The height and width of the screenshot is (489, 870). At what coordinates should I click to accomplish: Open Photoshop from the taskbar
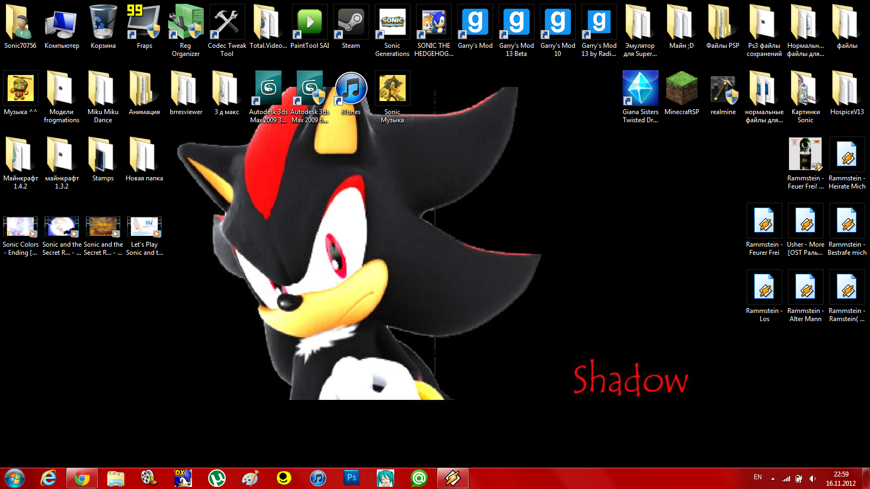[352, 478]
